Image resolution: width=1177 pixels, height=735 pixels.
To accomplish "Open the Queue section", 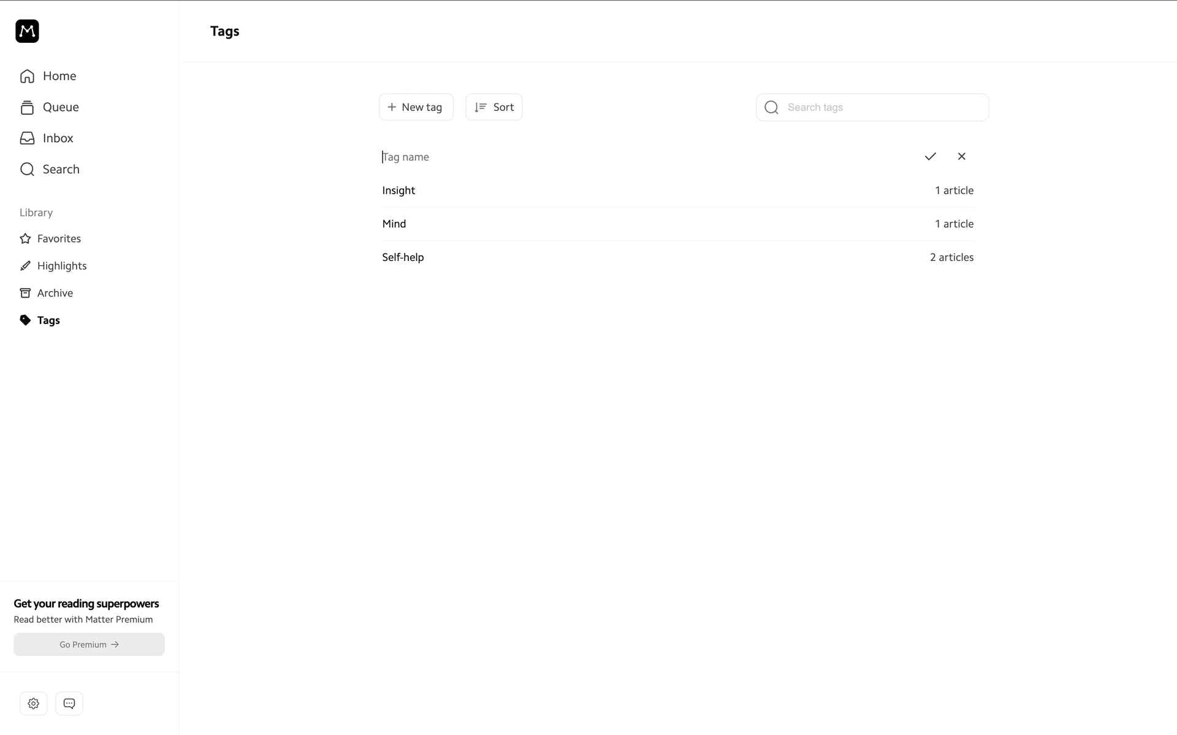I will tap(60, 107).
